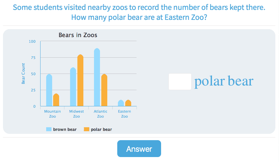Click the Midwest Zoo axis label
Image resolution: width=279 pixels, height=166 pixels.
[76, 114]
